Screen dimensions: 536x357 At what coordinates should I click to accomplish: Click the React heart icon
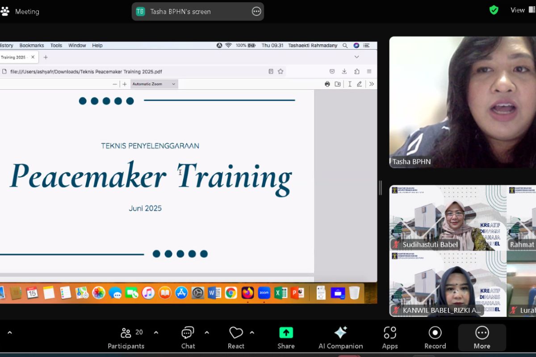(236, 338)
